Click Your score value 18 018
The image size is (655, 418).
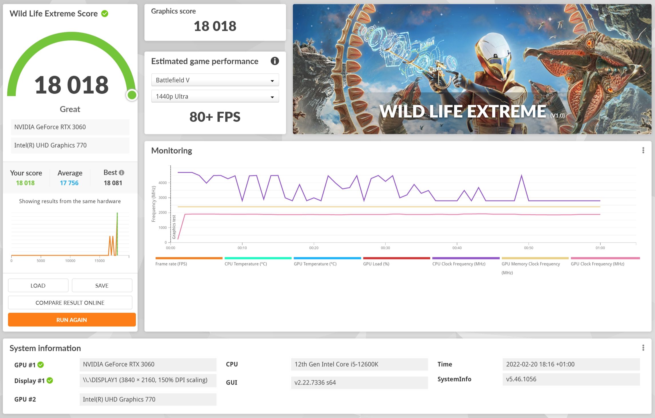tap(25, 183)
